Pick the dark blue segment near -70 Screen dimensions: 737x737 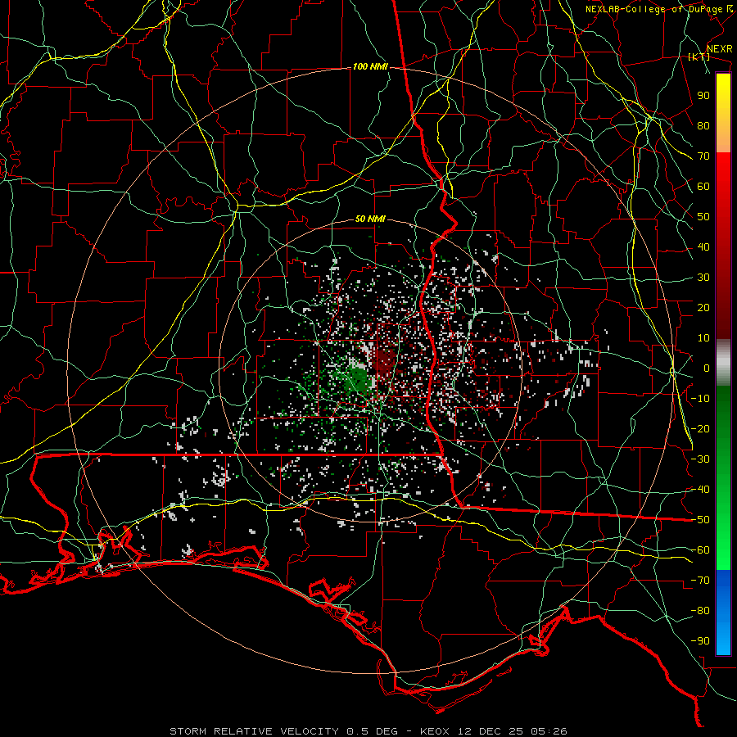(x=723, y=582)
